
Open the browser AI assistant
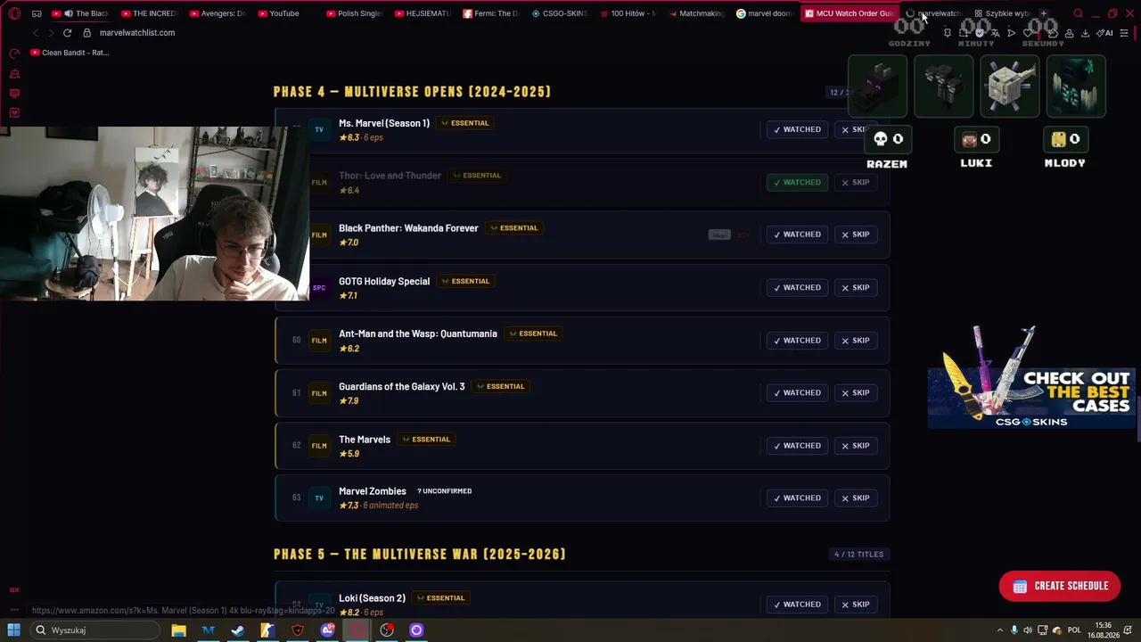tap(1106, 33)
